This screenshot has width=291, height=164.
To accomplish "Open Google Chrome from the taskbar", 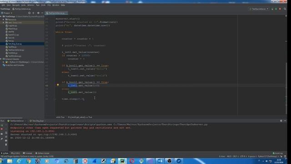I will click(28, 161).
